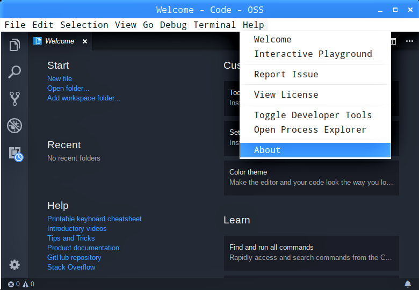Open Product documentation link
Viewport: 419px width, 290px height.
(x=83, y=248)
